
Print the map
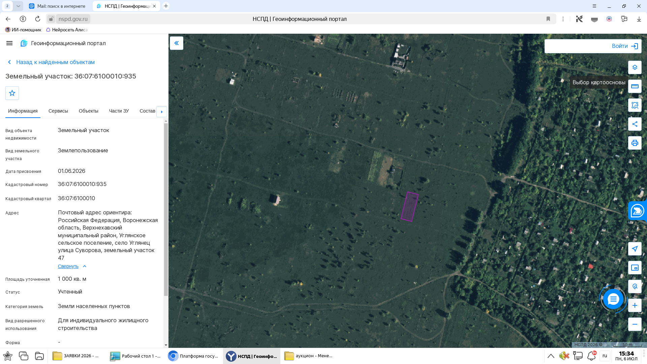point(635,143)
